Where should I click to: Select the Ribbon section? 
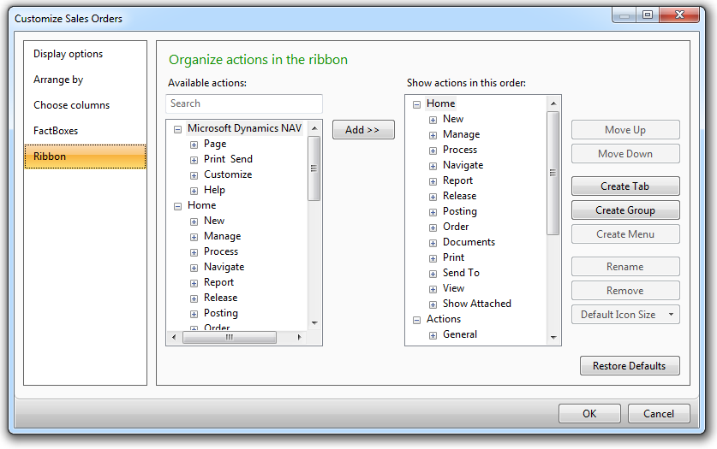coord(85,157)
